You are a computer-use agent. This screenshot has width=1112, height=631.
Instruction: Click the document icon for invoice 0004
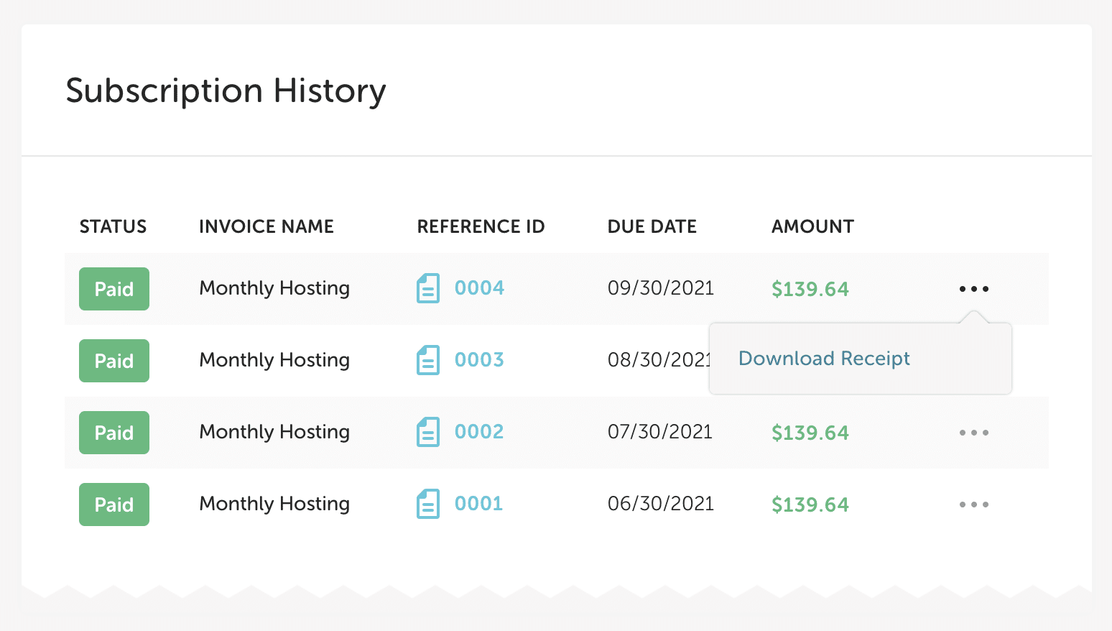coord(427,288)
